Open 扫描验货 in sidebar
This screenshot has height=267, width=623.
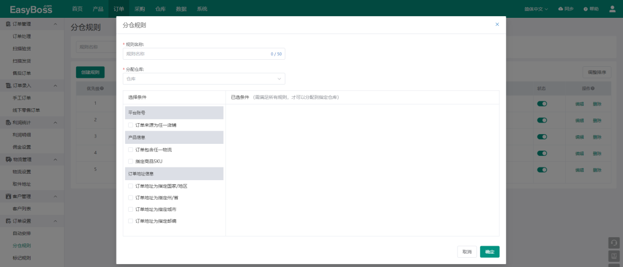22,48
